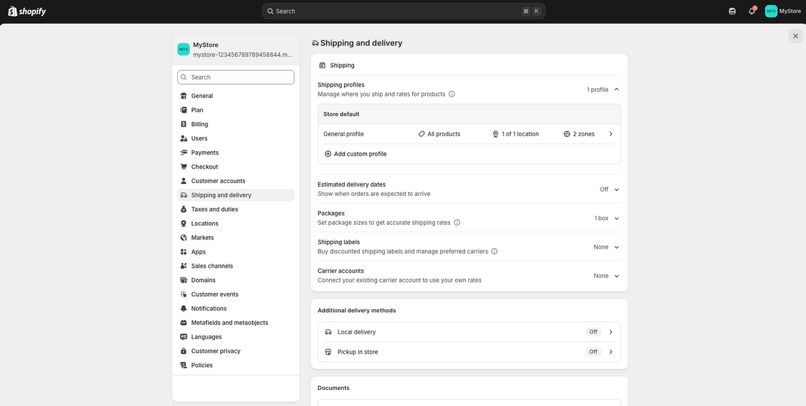Open the notifications bell
Screen dimensions: 806x406
[x=752, y=11]
